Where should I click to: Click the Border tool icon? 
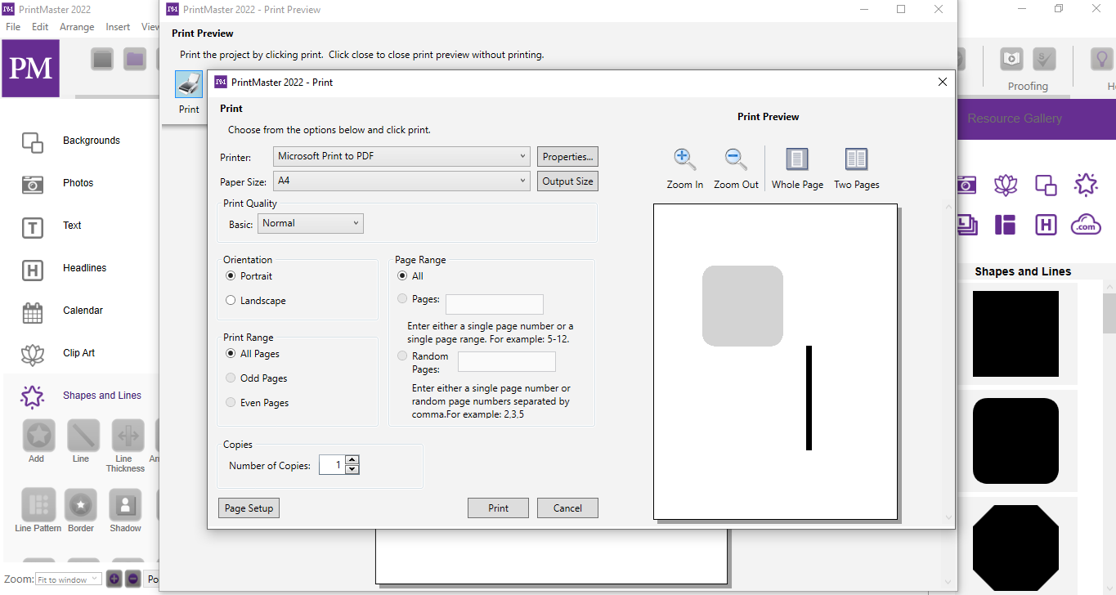80,505
